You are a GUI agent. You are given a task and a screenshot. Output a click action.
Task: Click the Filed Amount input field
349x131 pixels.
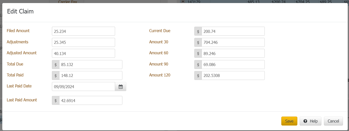pyautogui.click(x=83, y=31)
